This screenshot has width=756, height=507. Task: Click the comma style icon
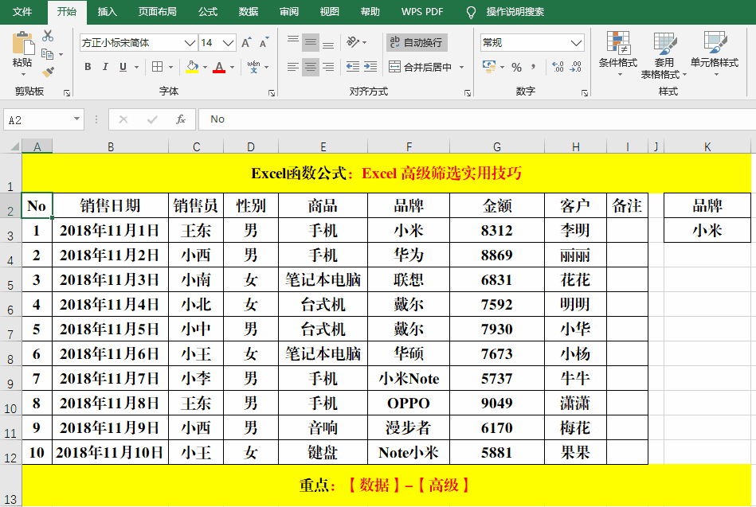(x=535, y=67)
